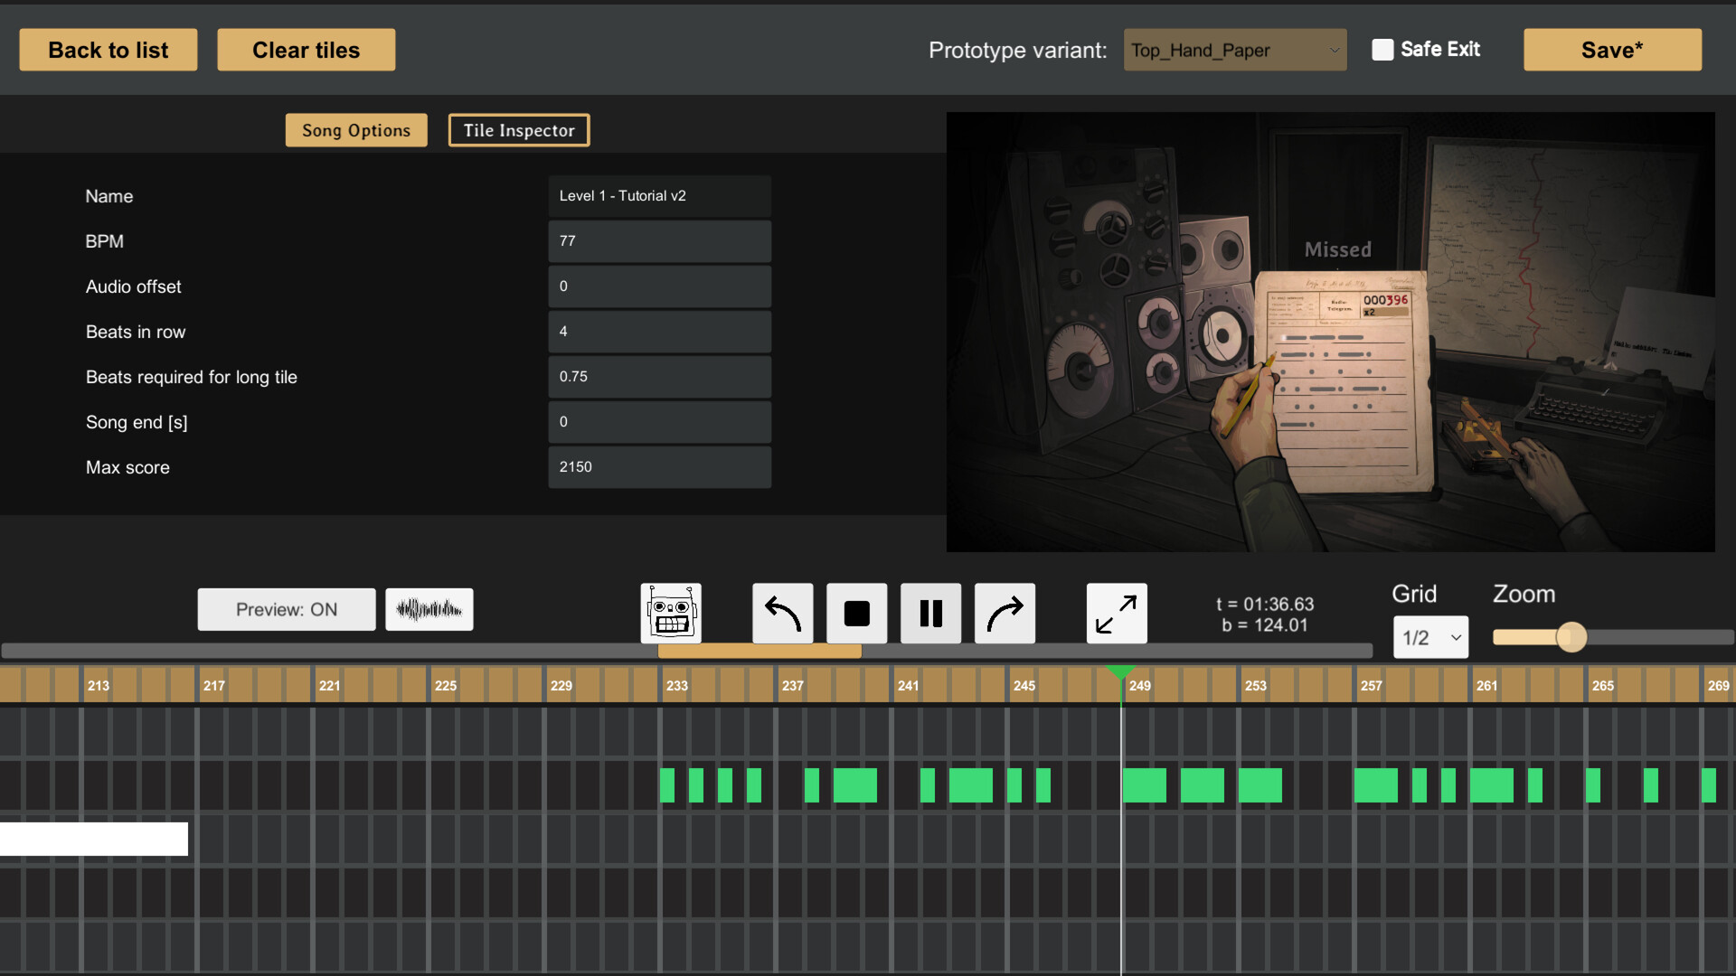1736x976 pixels.
Task: Click the orange timeline scrollbar thumb
Action: pyautogui.click(x=759, y=651)
